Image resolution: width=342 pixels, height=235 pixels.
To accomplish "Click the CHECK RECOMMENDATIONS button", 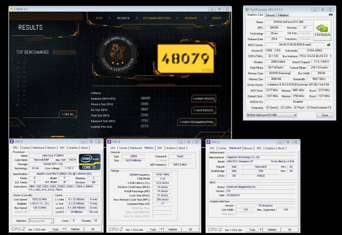I will (197, 122).
